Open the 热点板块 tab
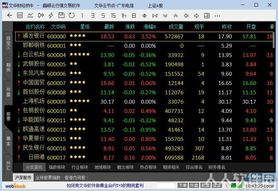Screen dimensions: 278x191 click(x=148, y=167)
